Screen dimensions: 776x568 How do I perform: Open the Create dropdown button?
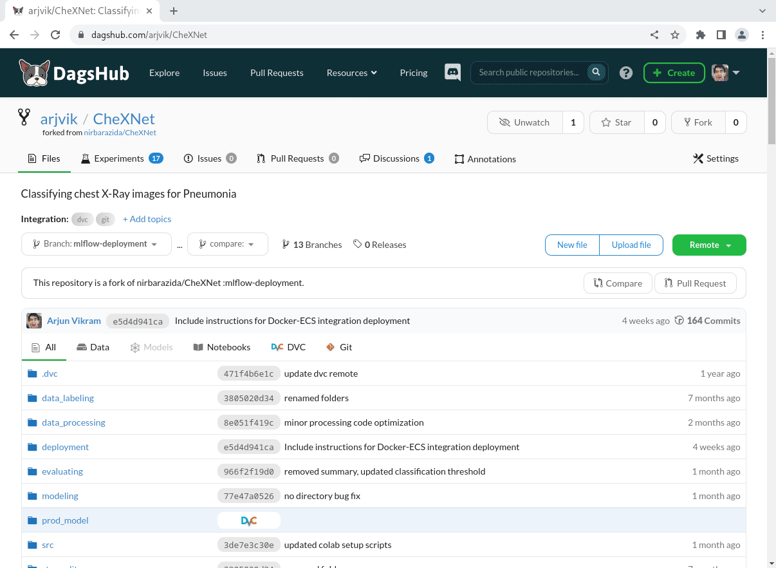[x=674, y=73]
